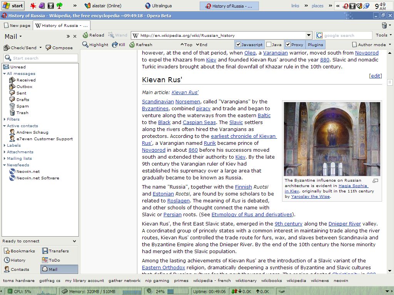394x295 pixels.
Task: Click inside the google search field
Action: pyautogui.click(x=346, y=35)
